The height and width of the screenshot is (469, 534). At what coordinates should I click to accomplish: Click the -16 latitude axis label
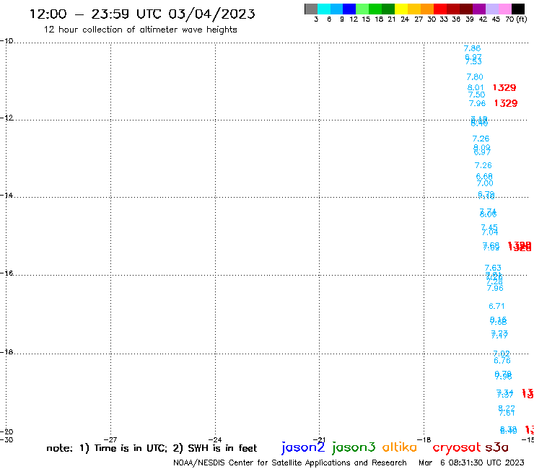(x=6, y=273)
